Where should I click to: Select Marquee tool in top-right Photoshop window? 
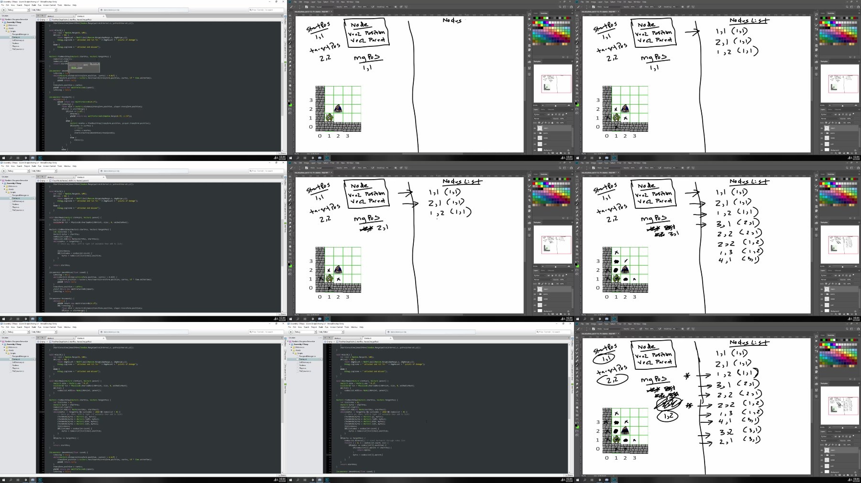577,19
